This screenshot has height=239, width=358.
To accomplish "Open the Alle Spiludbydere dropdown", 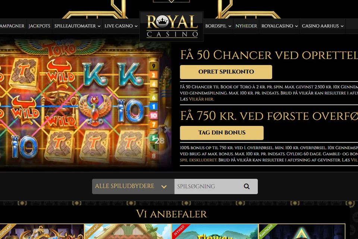I will tap(133, 186).
